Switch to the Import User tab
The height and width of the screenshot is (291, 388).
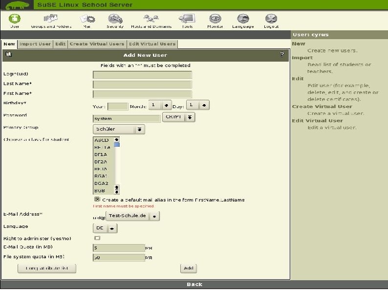[x=35, y=44]
